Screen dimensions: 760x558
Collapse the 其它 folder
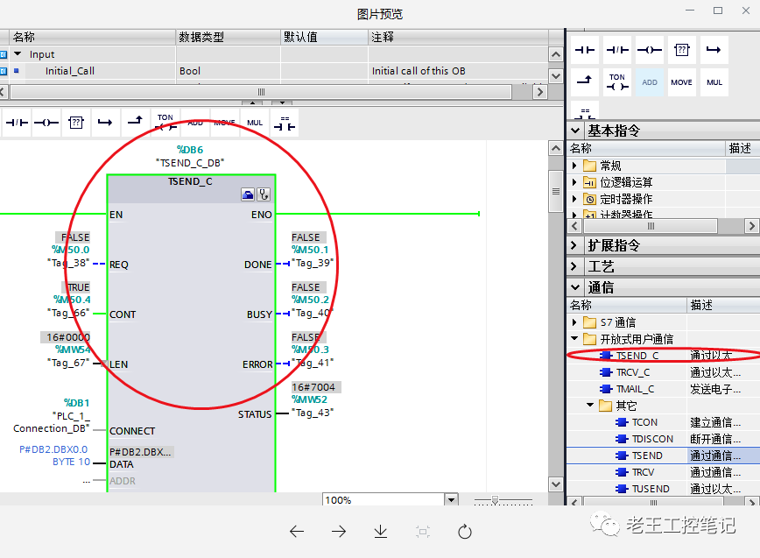[590, 405]
